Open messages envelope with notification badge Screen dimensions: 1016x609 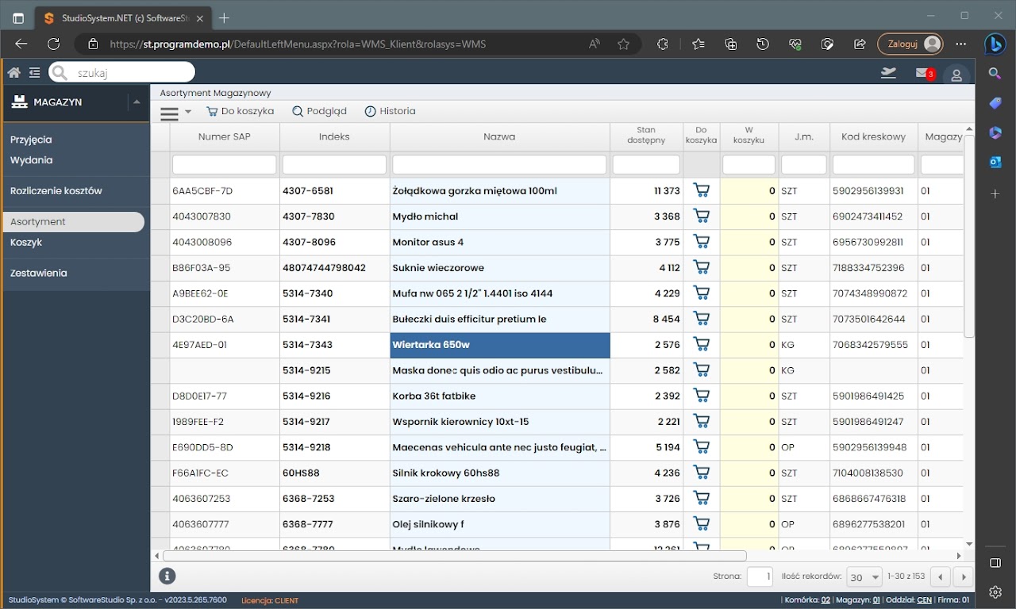tap(923, 73)
